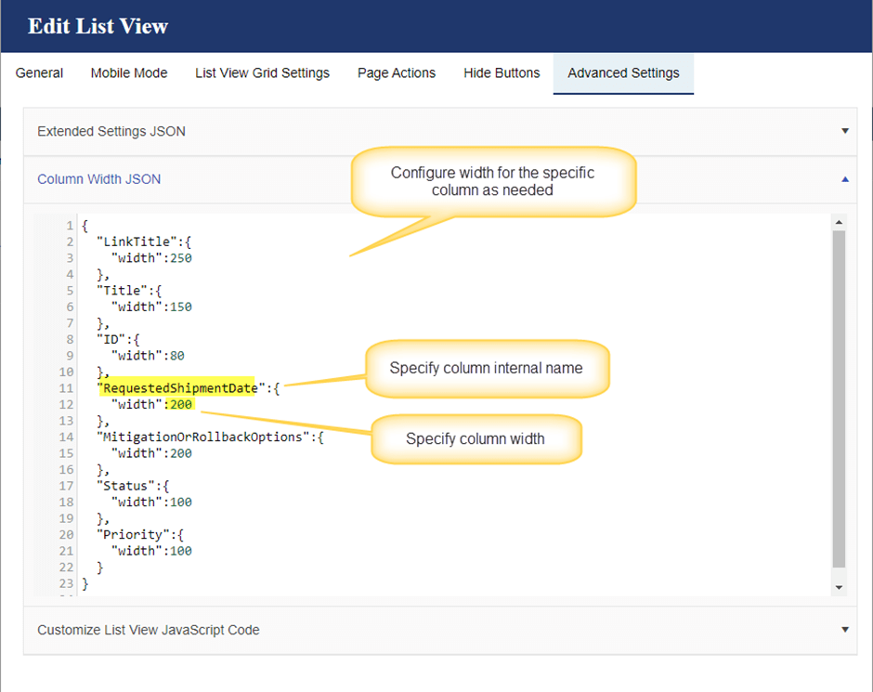This screenshot has height=692, width=873.
Task: Click the editor scrollbar down arrow
Action: tap(840, 587)
